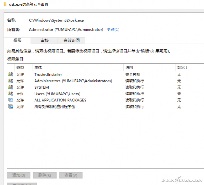Click the package icon beside 所有受限制的应用程序包
The height and width of the screenshot is (185, 204).
point(11,106)
